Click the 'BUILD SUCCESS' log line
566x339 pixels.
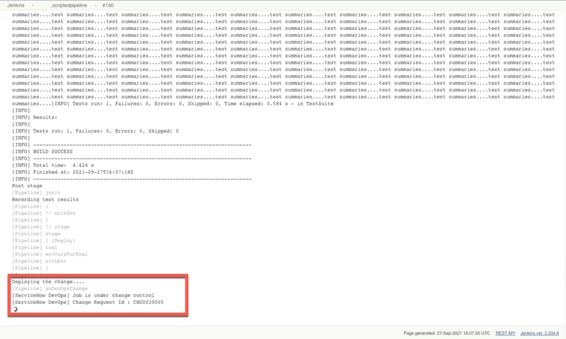pyautogui.click(x=42, y=152)
